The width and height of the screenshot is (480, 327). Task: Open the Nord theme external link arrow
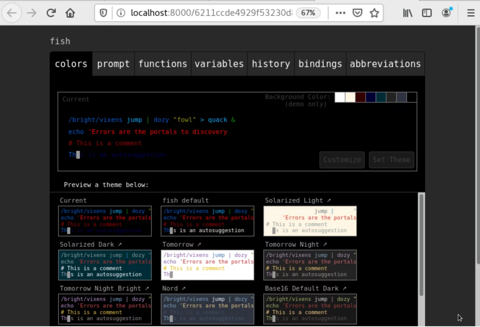pos(184,288)
